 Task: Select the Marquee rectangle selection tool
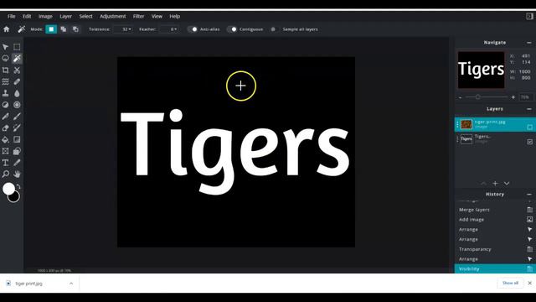17,47
